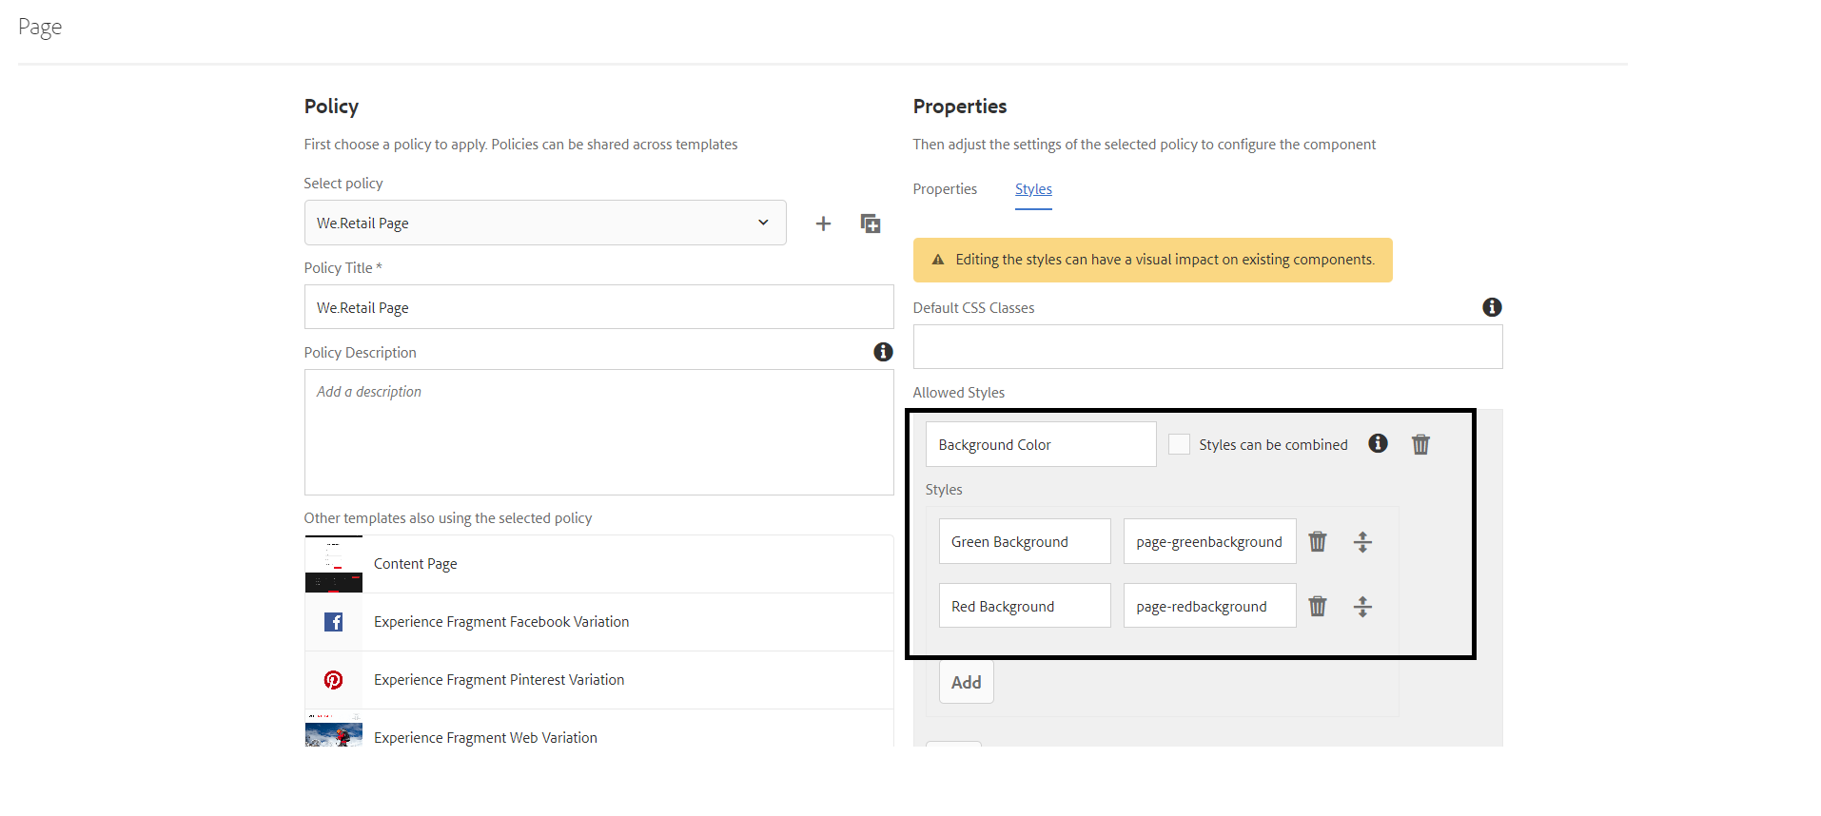This screenshot has height=816, width=1821.
Task: Click the Page heading at top left
Action: click(x=40, y=27)
